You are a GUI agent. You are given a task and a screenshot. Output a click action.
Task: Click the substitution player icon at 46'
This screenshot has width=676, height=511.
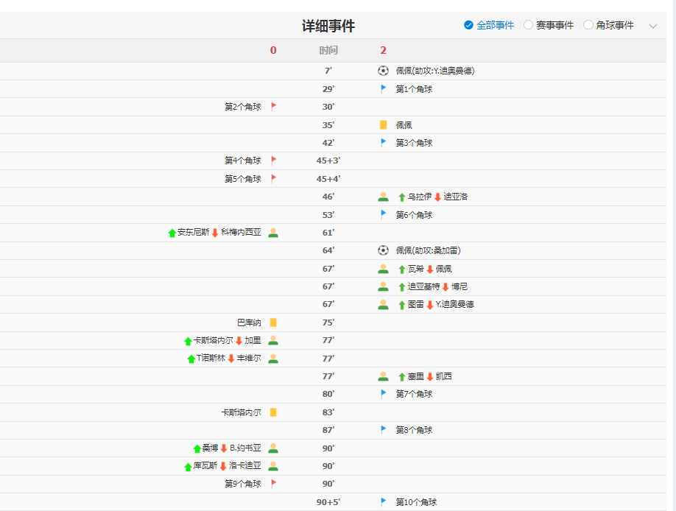[383, 197]
